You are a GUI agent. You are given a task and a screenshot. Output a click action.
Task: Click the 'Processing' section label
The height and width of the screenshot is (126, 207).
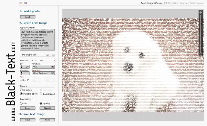point(26,99)
